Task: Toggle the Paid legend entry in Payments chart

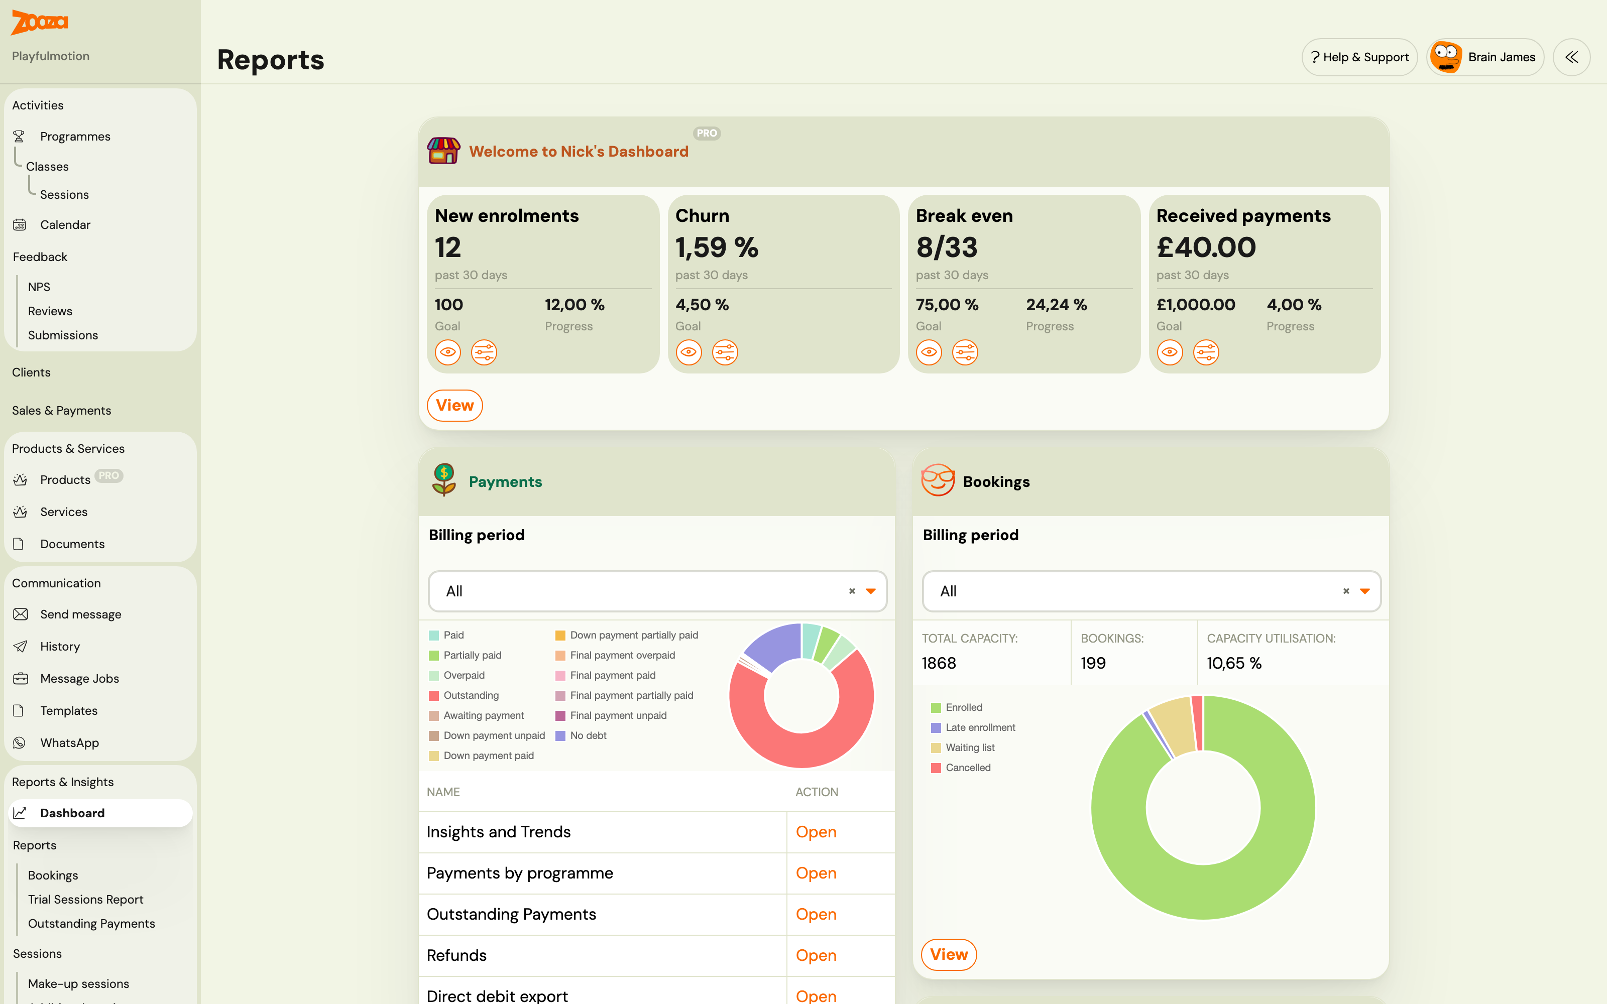Action: (446, 636)
